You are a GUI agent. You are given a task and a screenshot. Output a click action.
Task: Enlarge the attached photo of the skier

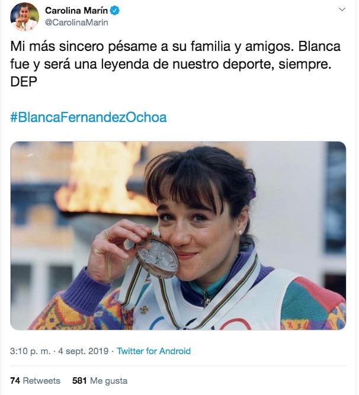178,235
